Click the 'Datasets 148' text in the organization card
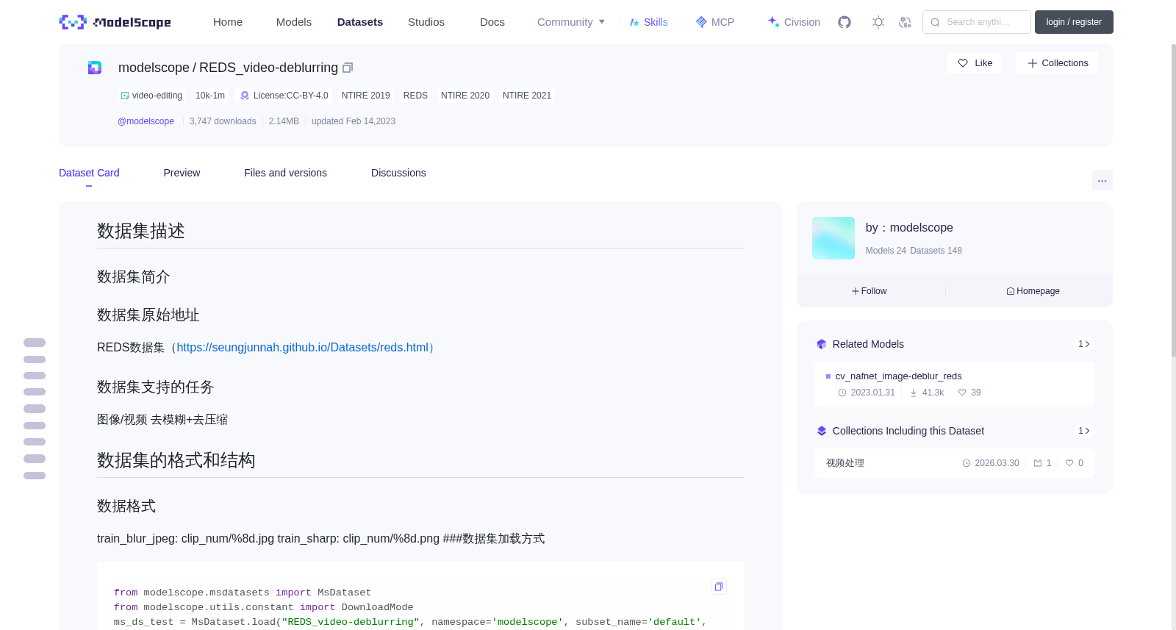 pos(936,251)
